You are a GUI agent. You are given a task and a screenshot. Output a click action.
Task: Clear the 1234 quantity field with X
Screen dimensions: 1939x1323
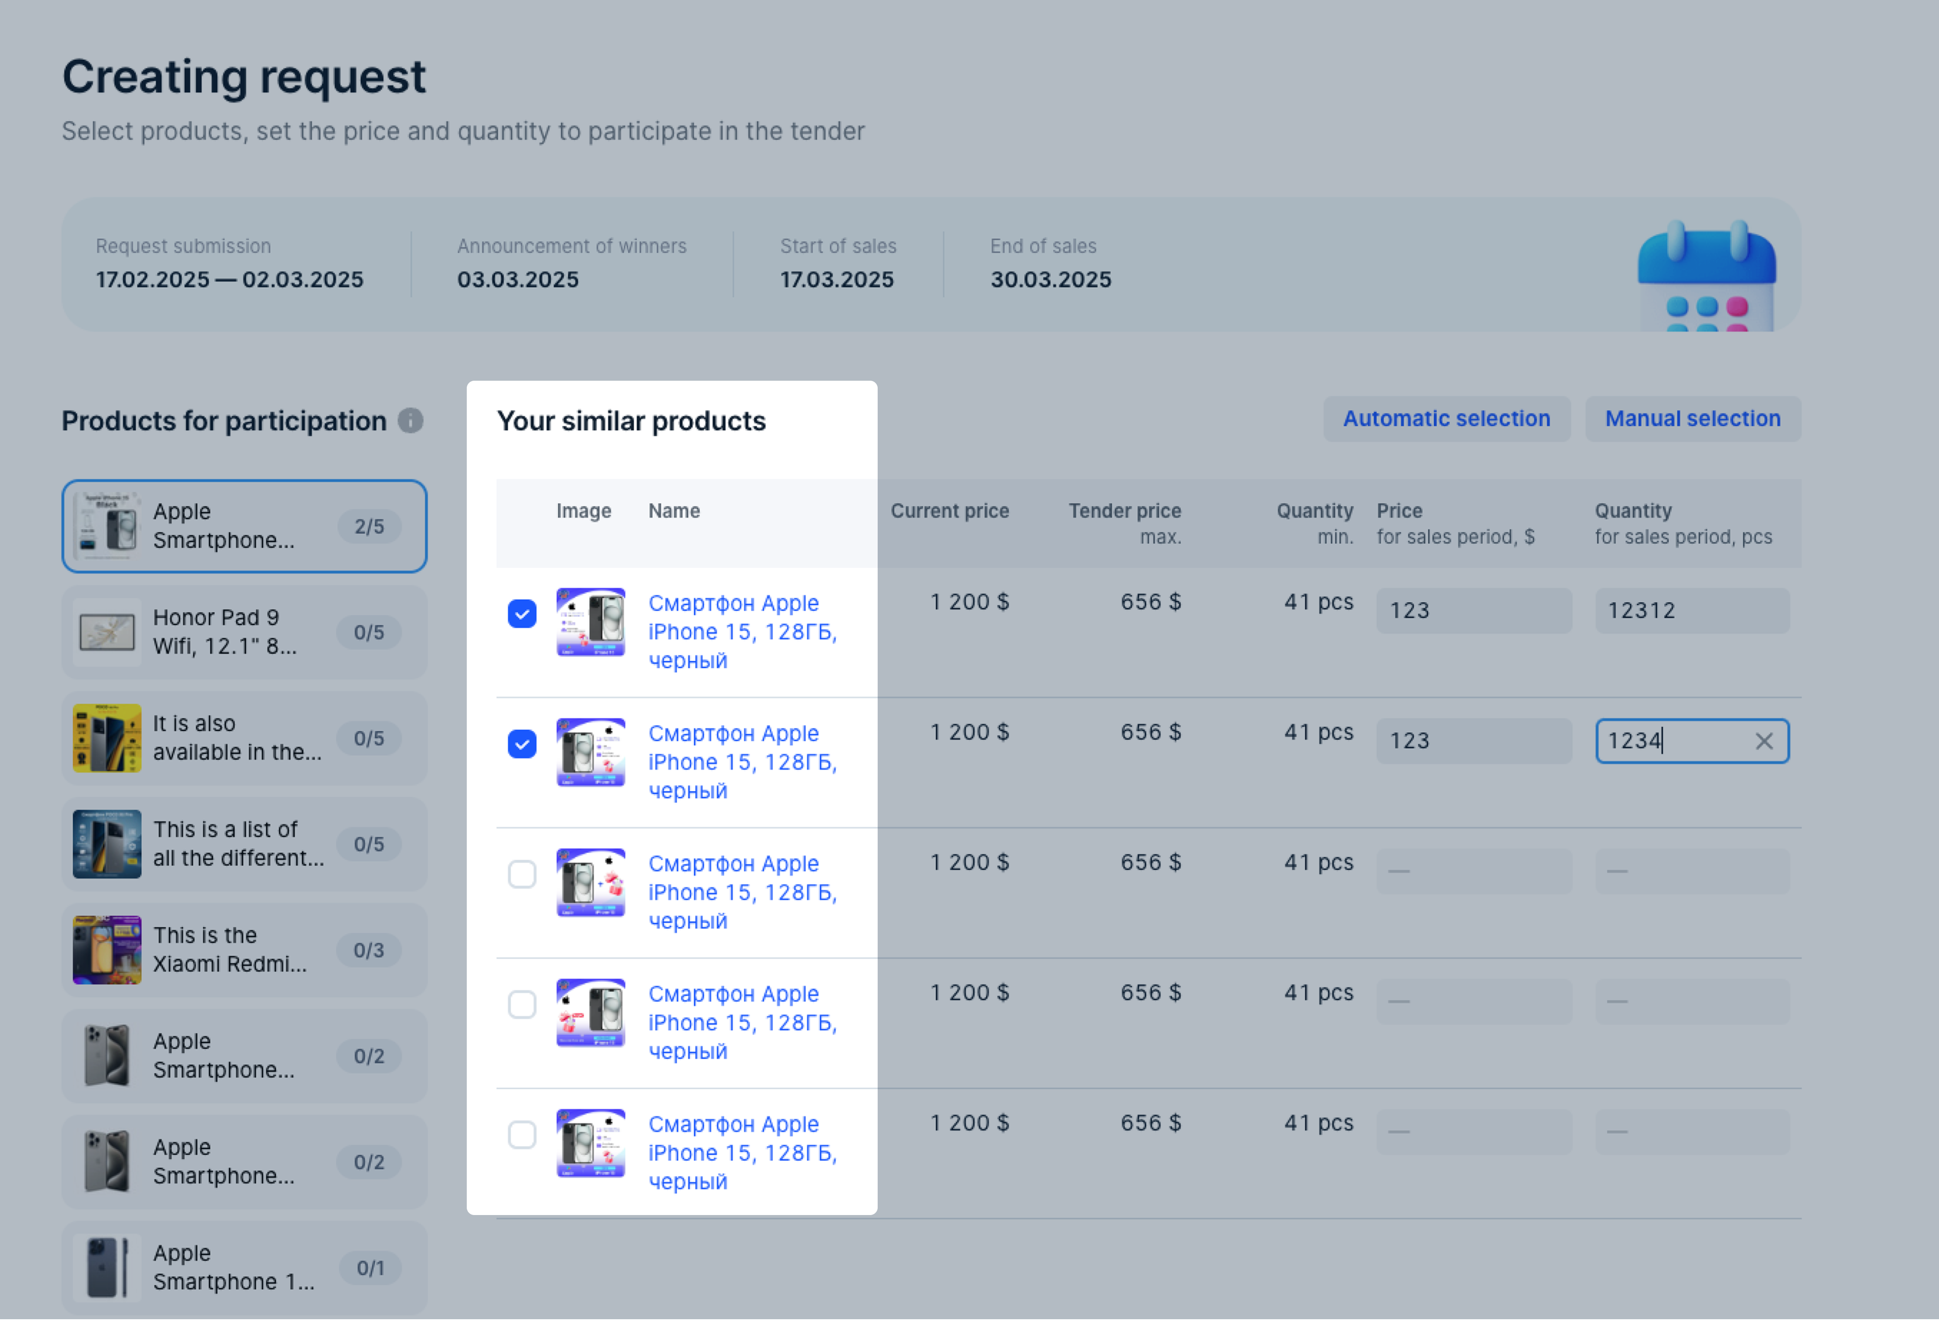pyautogui.click(x=1763, y=741)
